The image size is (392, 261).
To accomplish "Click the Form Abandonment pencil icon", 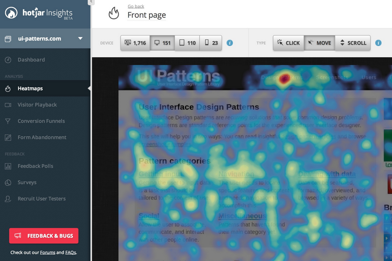I will pos(8,137).
